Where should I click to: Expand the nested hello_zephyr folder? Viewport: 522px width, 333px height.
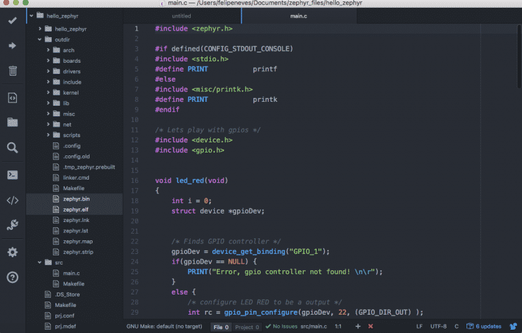[x=40, y=29]
